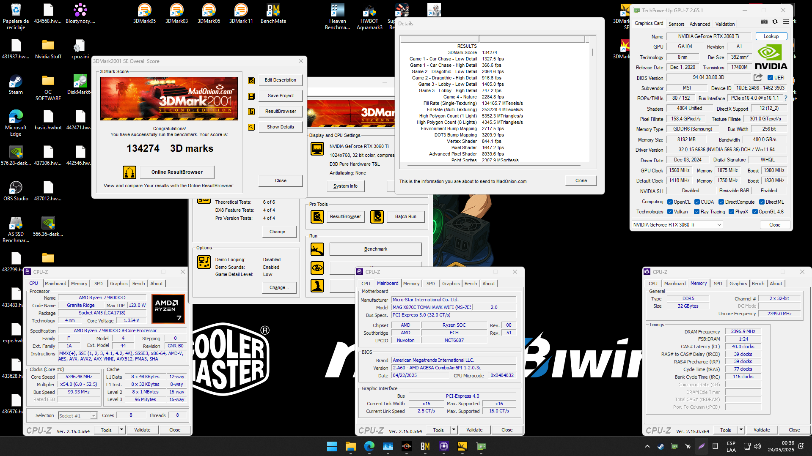Click the Lookup button in GPU-Z
The height and width of the screenshot is (456, 812).
(x=771, y=36)
